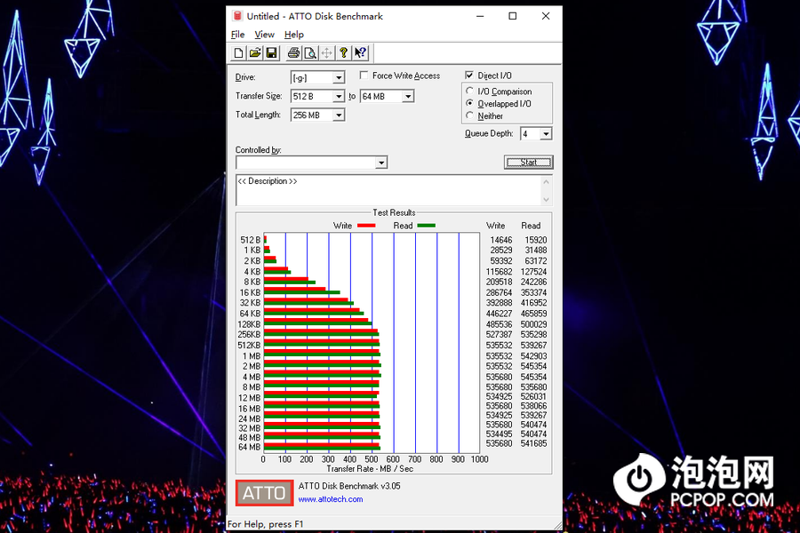
Task: Open the Total Length 256 MB dropdown
Action: point(339,115)
